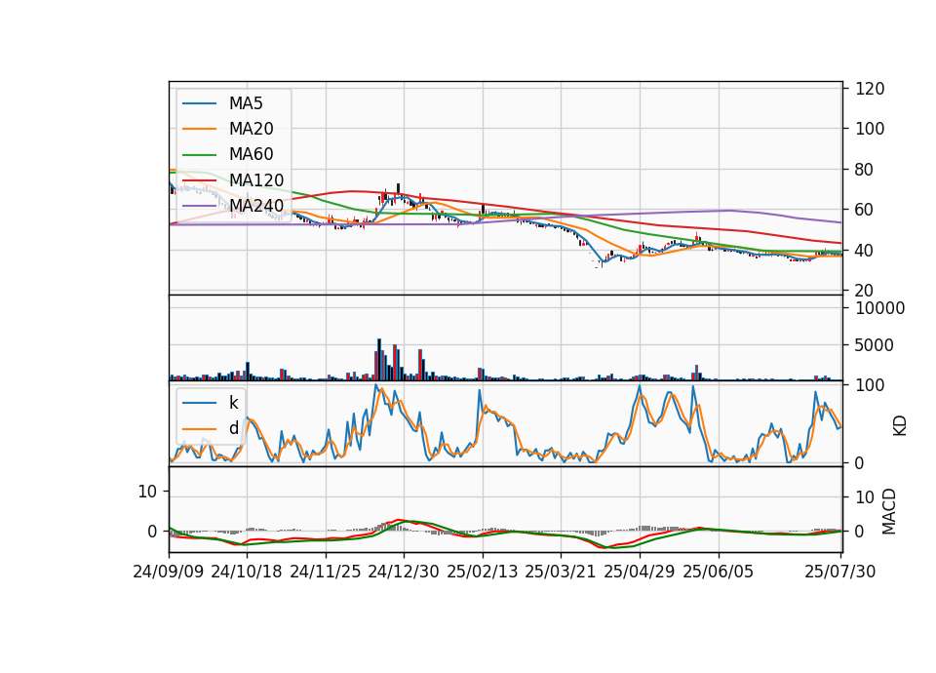Click the 25/06/05 date axis label
The height and width of the screenshot is (673, 936).
click(x=719, y=572)
